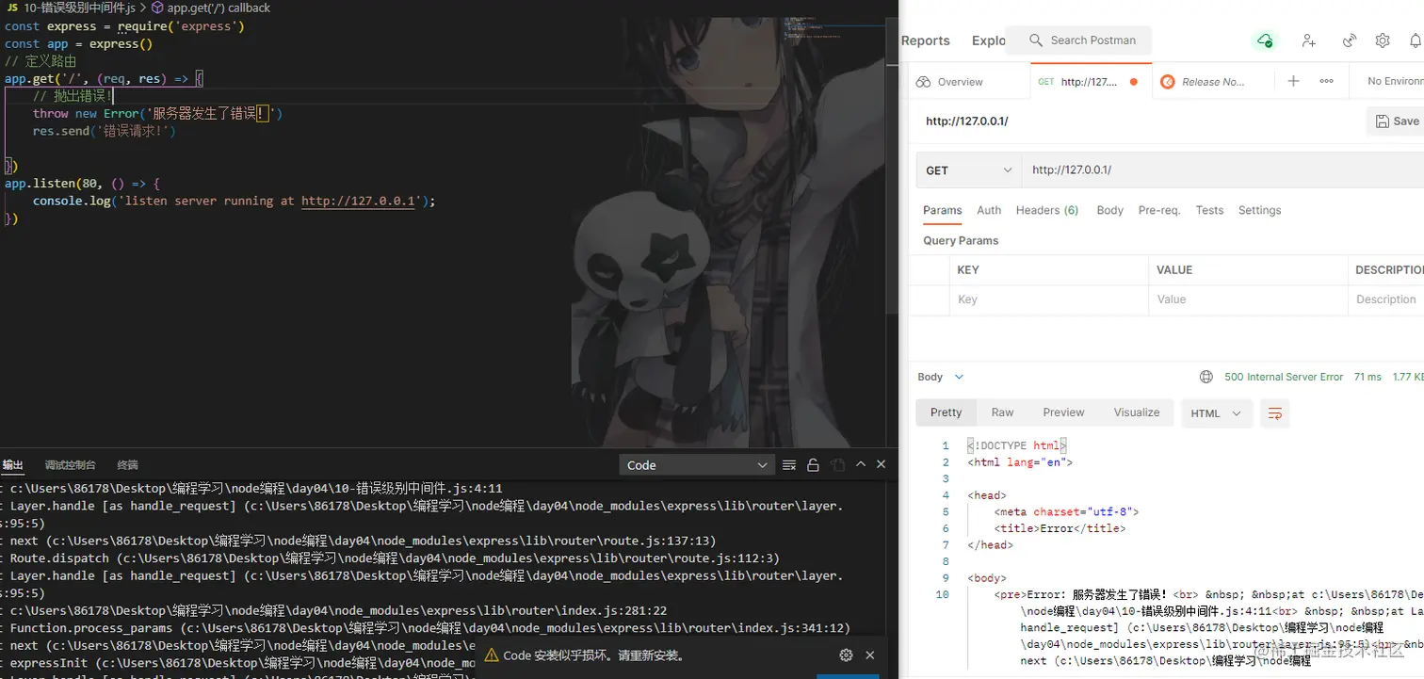Open the Headers (6) tab
The width and height of the screenshot is (1424, 679).
1047,210
